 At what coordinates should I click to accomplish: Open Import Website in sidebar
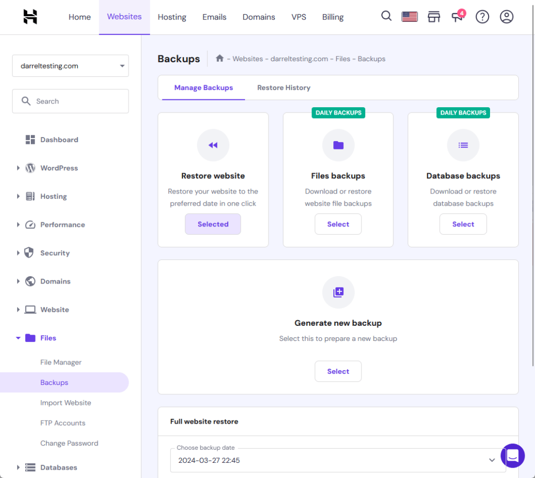click(65, 403)
